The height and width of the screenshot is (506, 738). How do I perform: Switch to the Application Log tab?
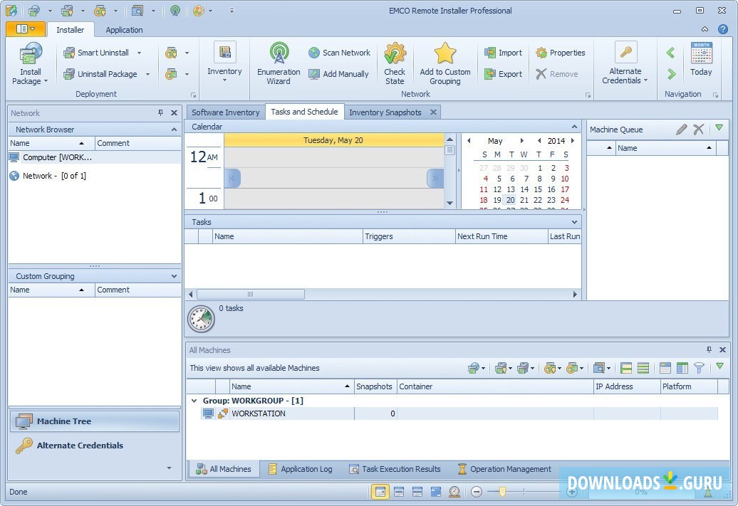(301, 469)
